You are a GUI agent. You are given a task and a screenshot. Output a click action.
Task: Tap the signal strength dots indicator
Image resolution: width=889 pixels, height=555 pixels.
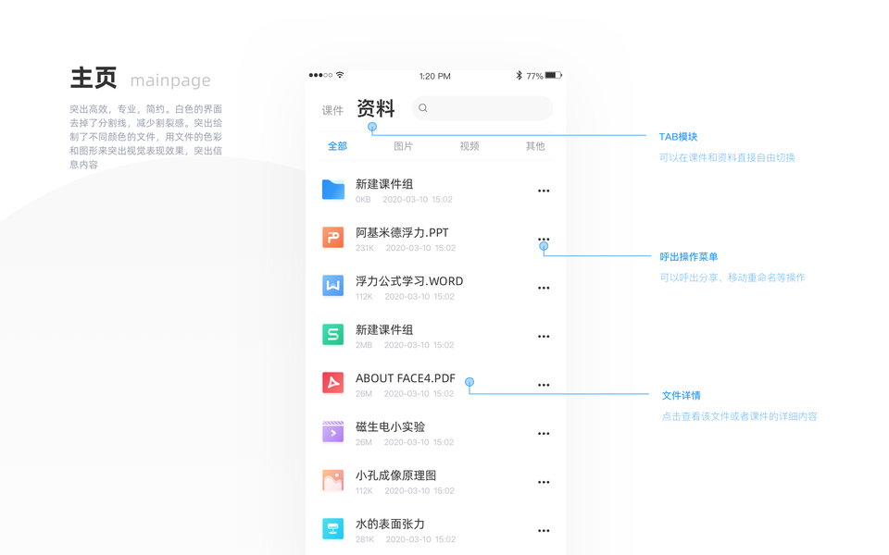[320, 75]
